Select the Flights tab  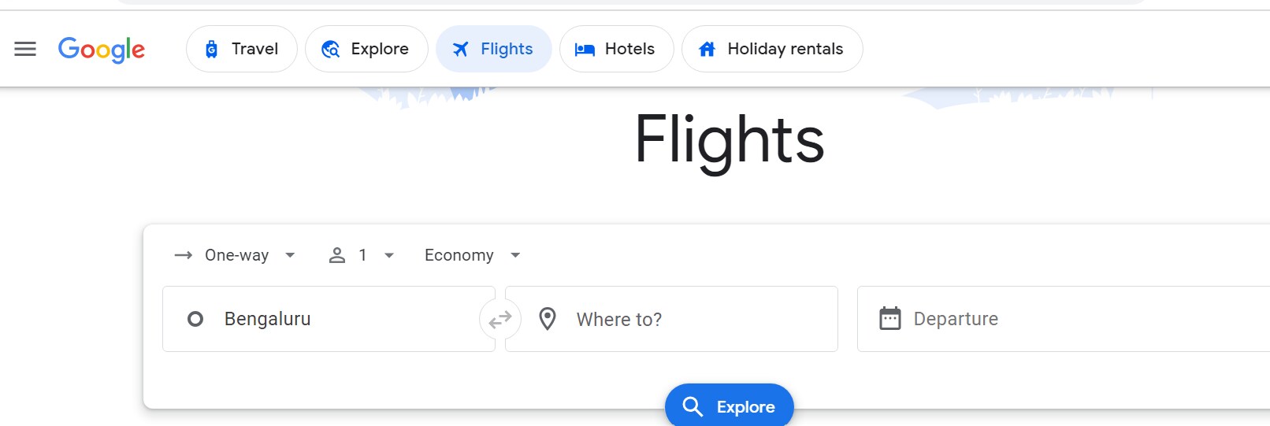(x=494, y=49)
